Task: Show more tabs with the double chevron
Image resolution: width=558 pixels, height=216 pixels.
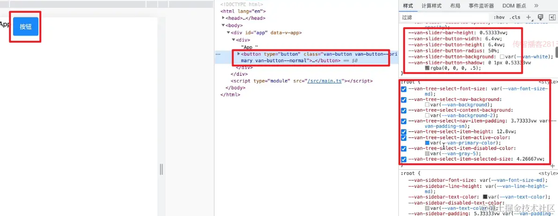Action: click(x=536, y=6)
